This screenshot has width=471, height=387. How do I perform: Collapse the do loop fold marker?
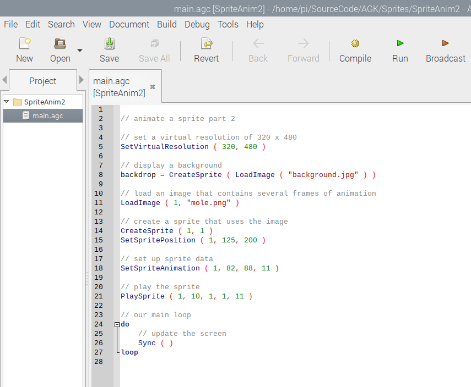point(117,324)
